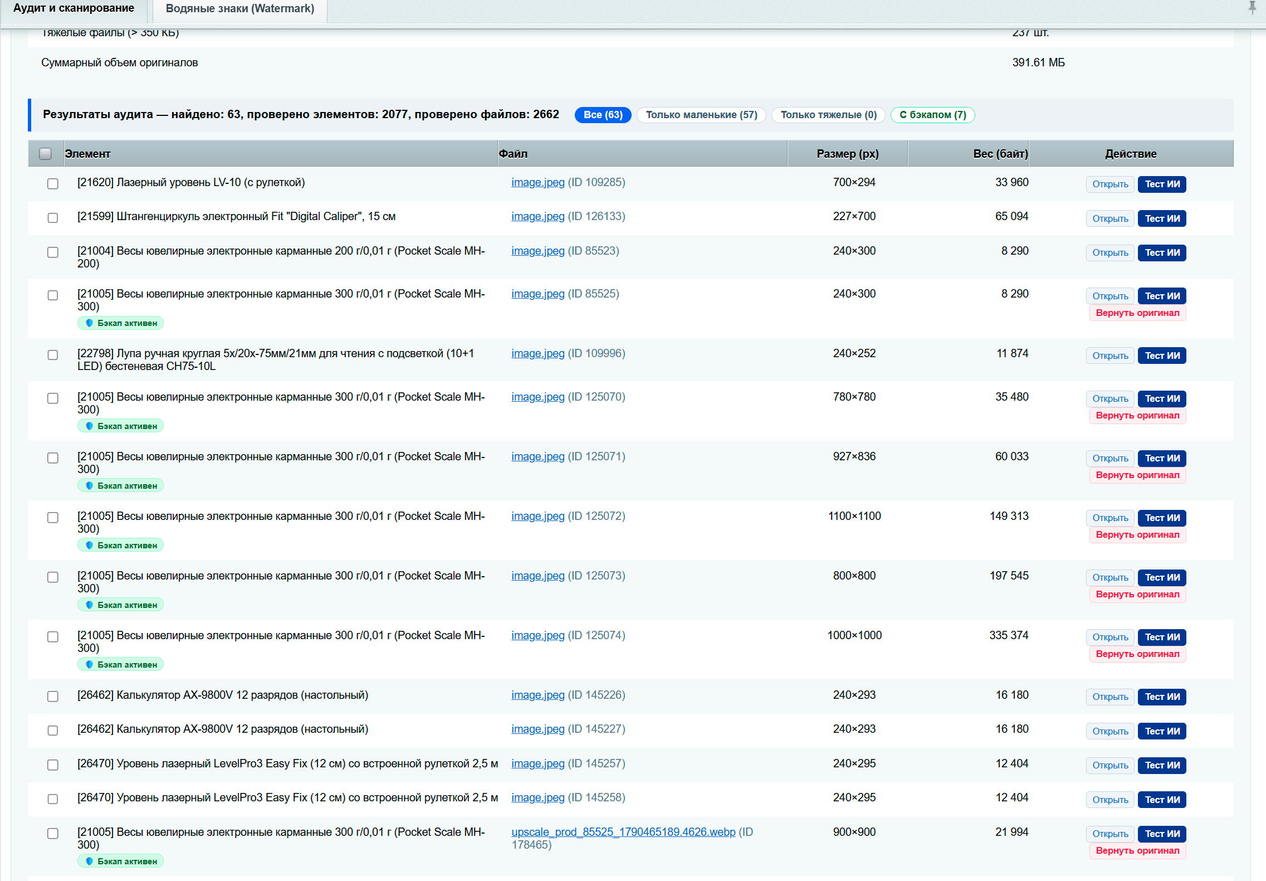1266x881 pixels.
Task: Open image.jpeg link with ID 126133
Action: click(x=537, y=216)
